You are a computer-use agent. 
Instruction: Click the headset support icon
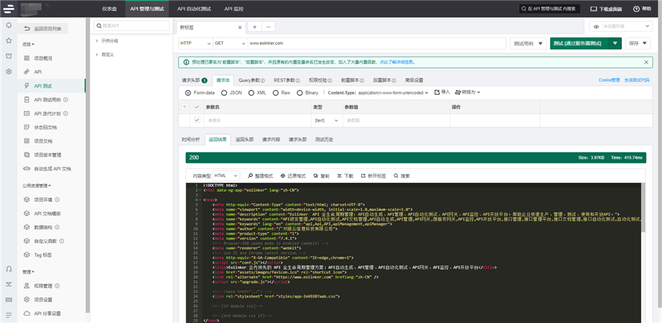tap(8, 269)
